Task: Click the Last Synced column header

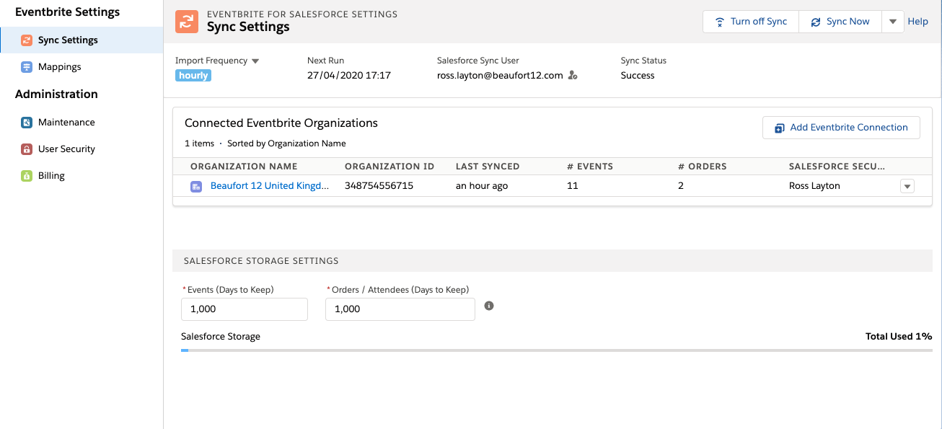Action: click(488, 167)
